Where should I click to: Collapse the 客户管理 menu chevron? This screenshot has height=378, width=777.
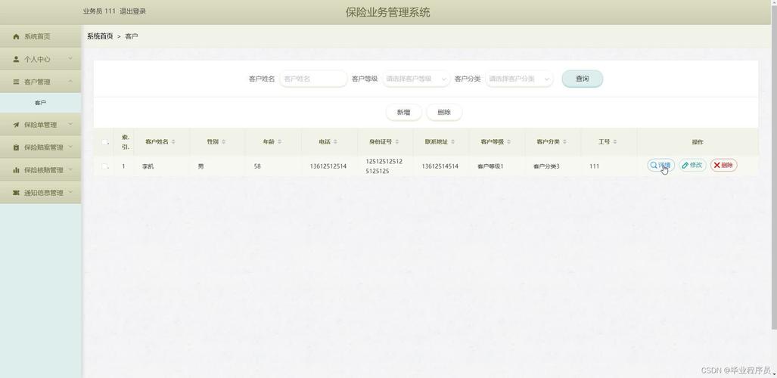tap(70, 81)
